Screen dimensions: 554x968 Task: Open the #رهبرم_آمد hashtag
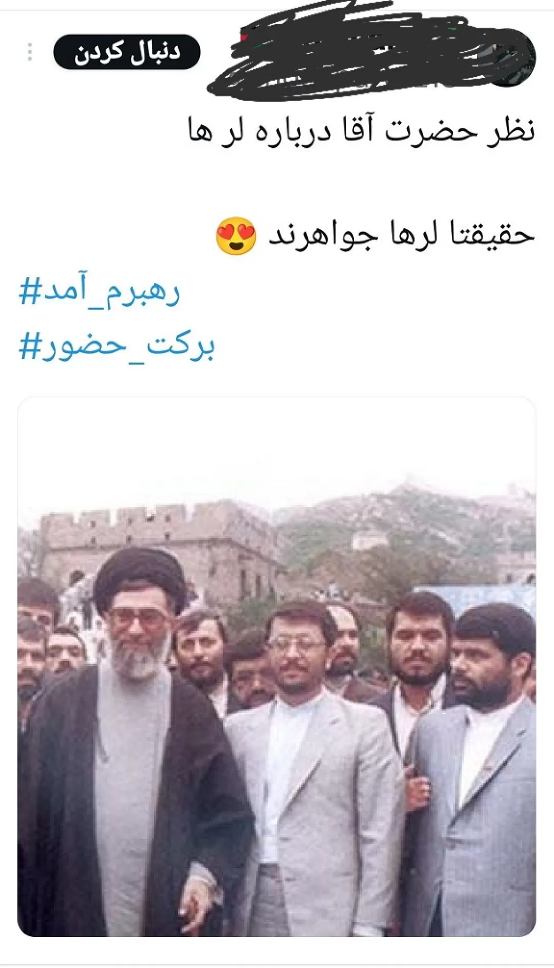coord(100,292)
